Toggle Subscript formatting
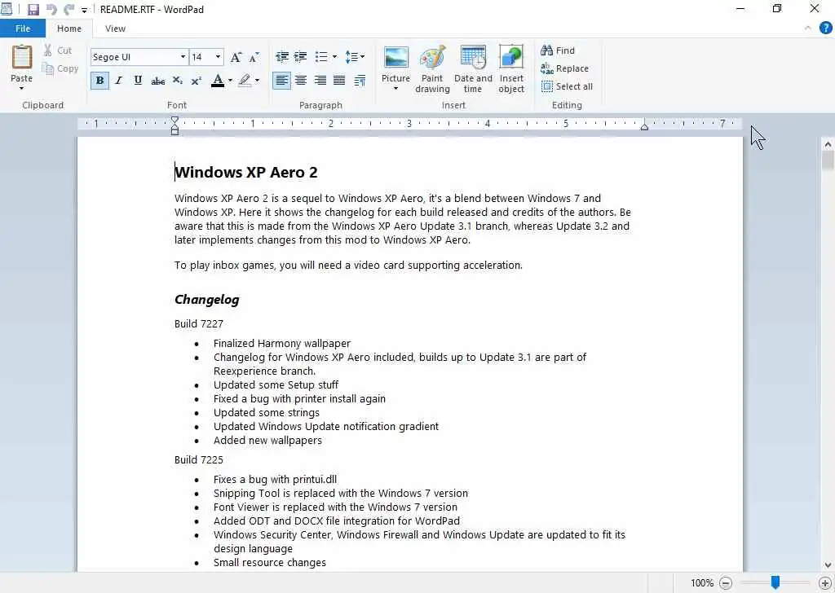This screenshot has height=593, width=835. [177, 81]
